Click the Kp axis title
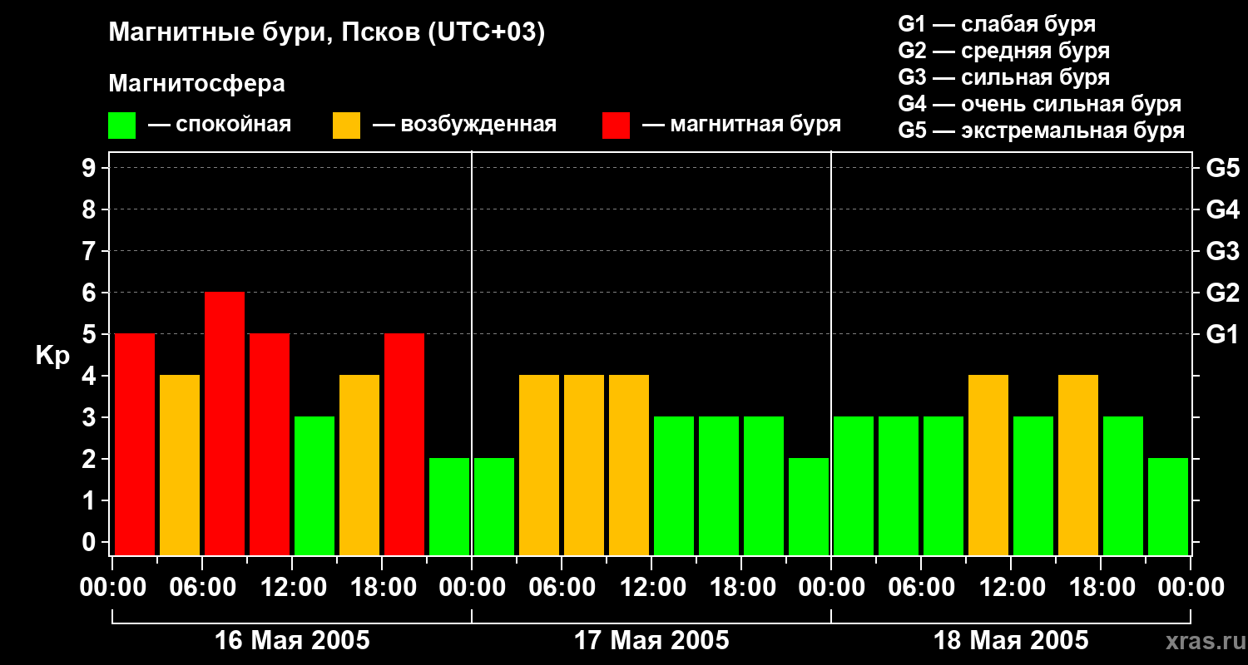This screenshot has height=665, width=1248. (x=52, y=356)
